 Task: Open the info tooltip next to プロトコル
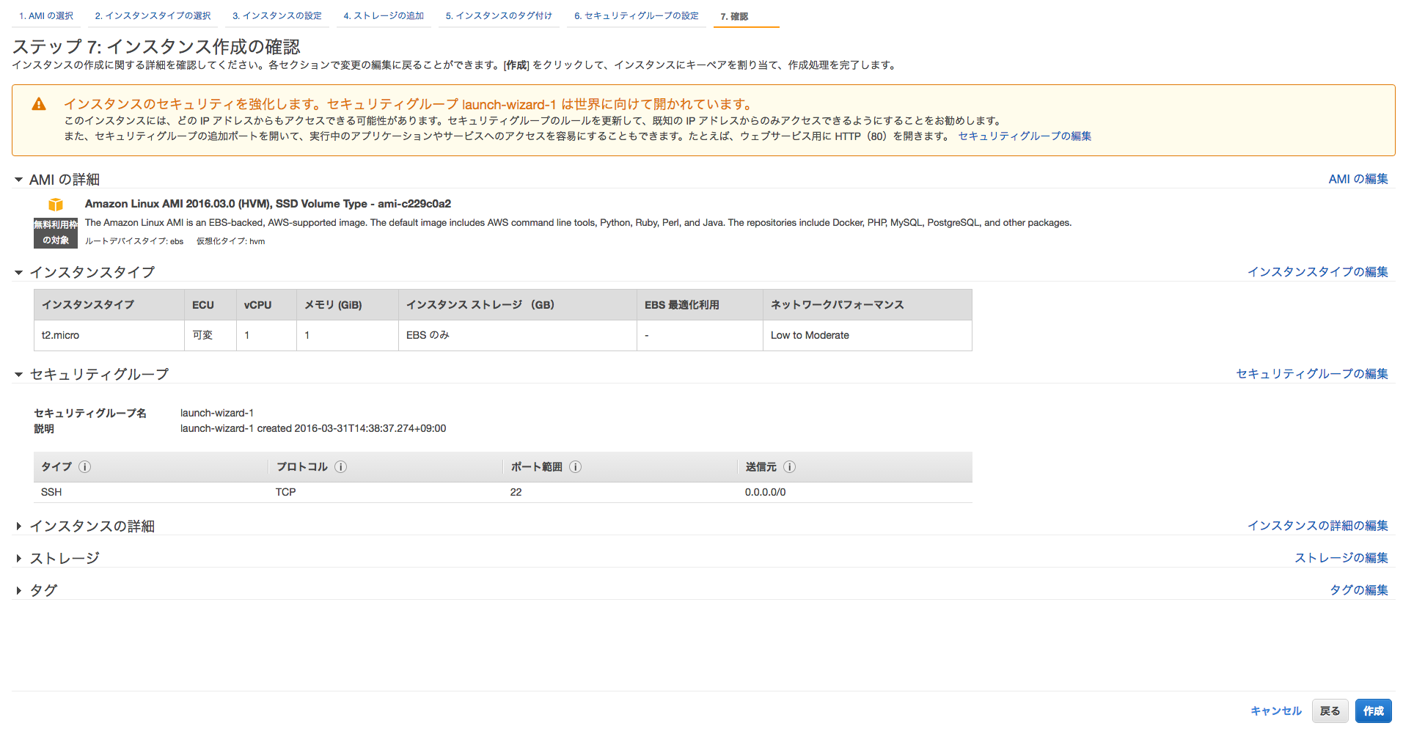pyautogui.click(x=340, y=466)
